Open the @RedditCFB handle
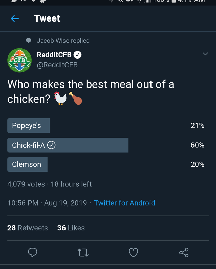Screen dimensions: 216x269 click(x=57, y=65)
